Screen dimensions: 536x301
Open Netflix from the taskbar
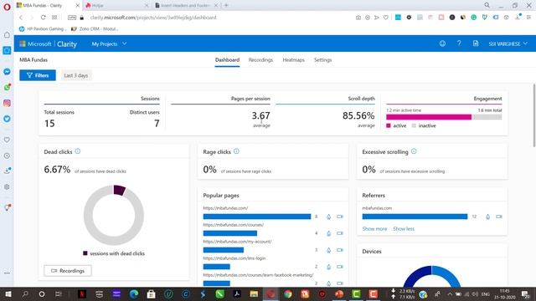pyautogui.click(x=82, y=293)
